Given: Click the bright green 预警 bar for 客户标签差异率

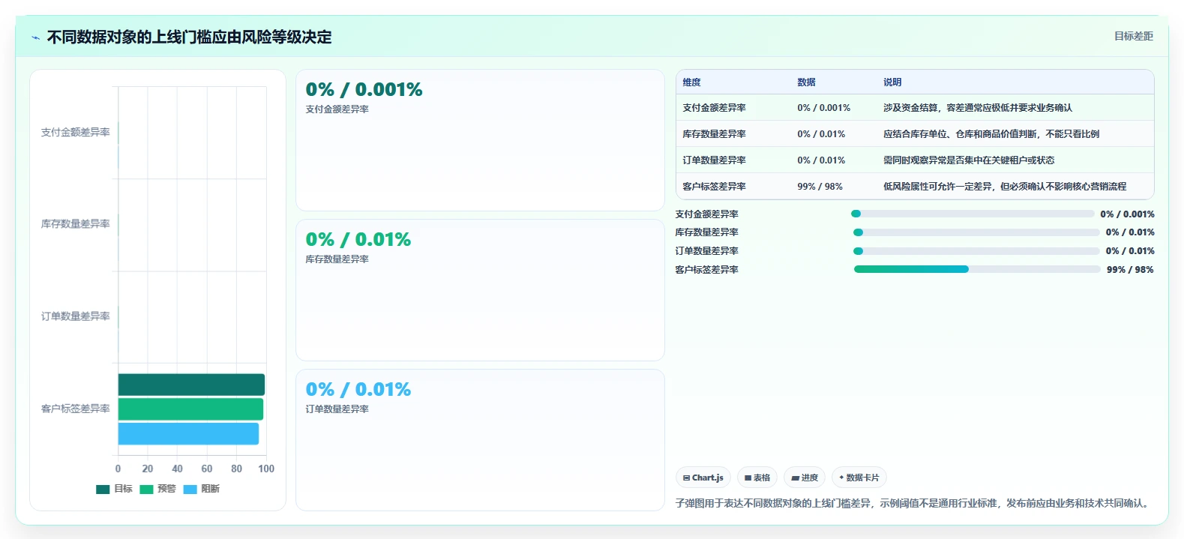Looking at the screenshot, I should (x=190, y=409).
